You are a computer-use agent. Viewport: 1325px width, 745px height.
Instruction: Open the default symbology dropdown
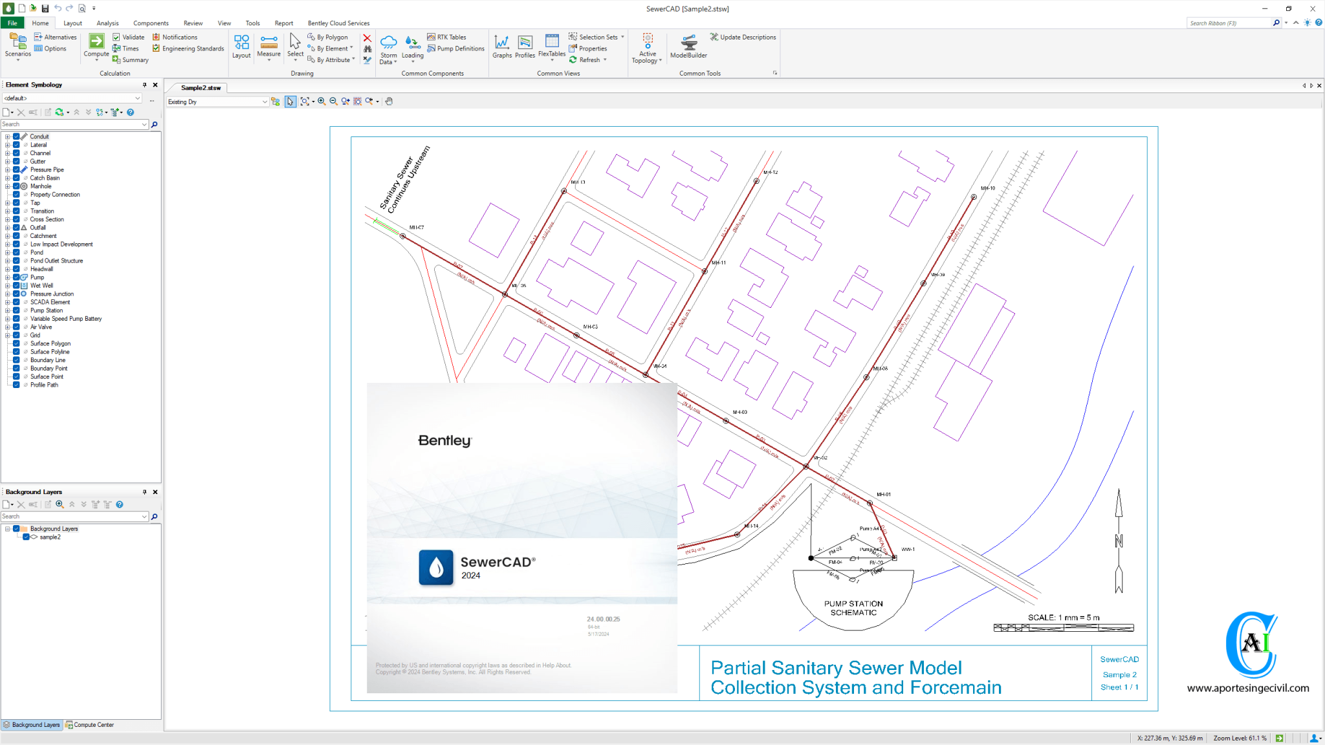coord(138,98)
